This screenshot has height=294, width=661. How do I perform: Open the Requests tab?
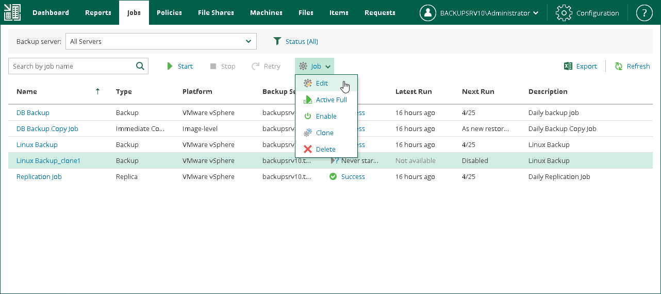(x=380, y=12)
